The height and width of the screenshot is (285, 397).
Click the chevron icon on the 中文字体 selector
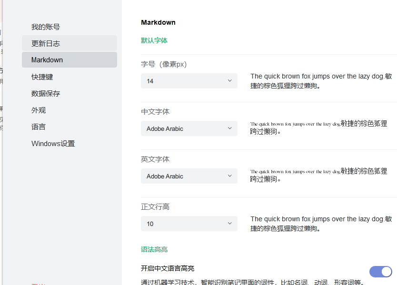229,128
